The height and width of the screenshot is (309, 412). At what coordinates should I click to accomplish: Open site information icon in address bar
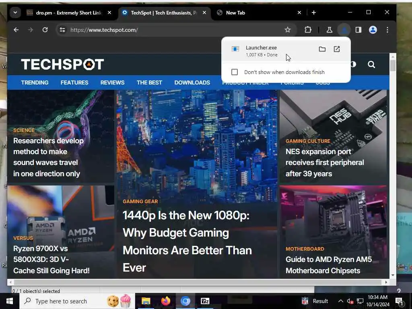[62, 30]
